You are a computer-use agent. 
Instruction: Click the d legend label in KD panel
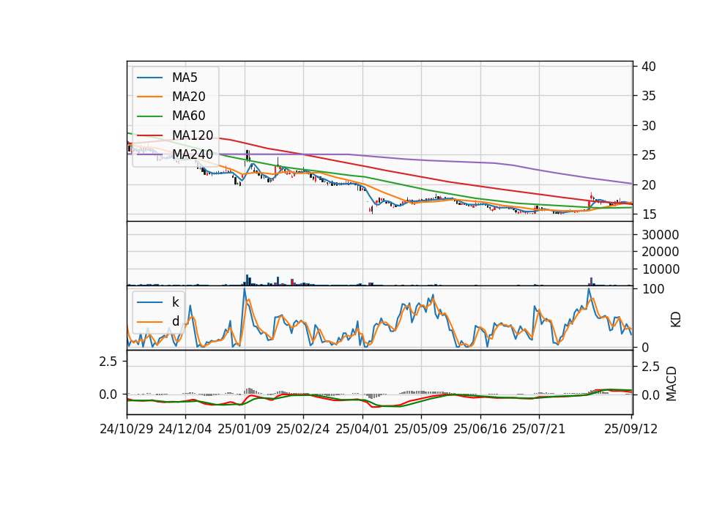[176, 321]
